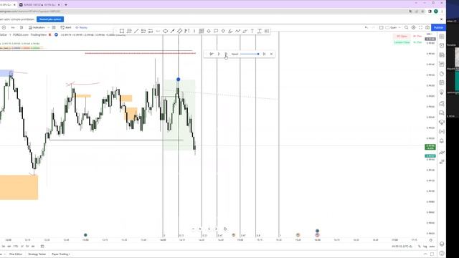The image size is (459, 258).
Task: Take a chart snapshot with camera icon
Action: pos(427,27)
